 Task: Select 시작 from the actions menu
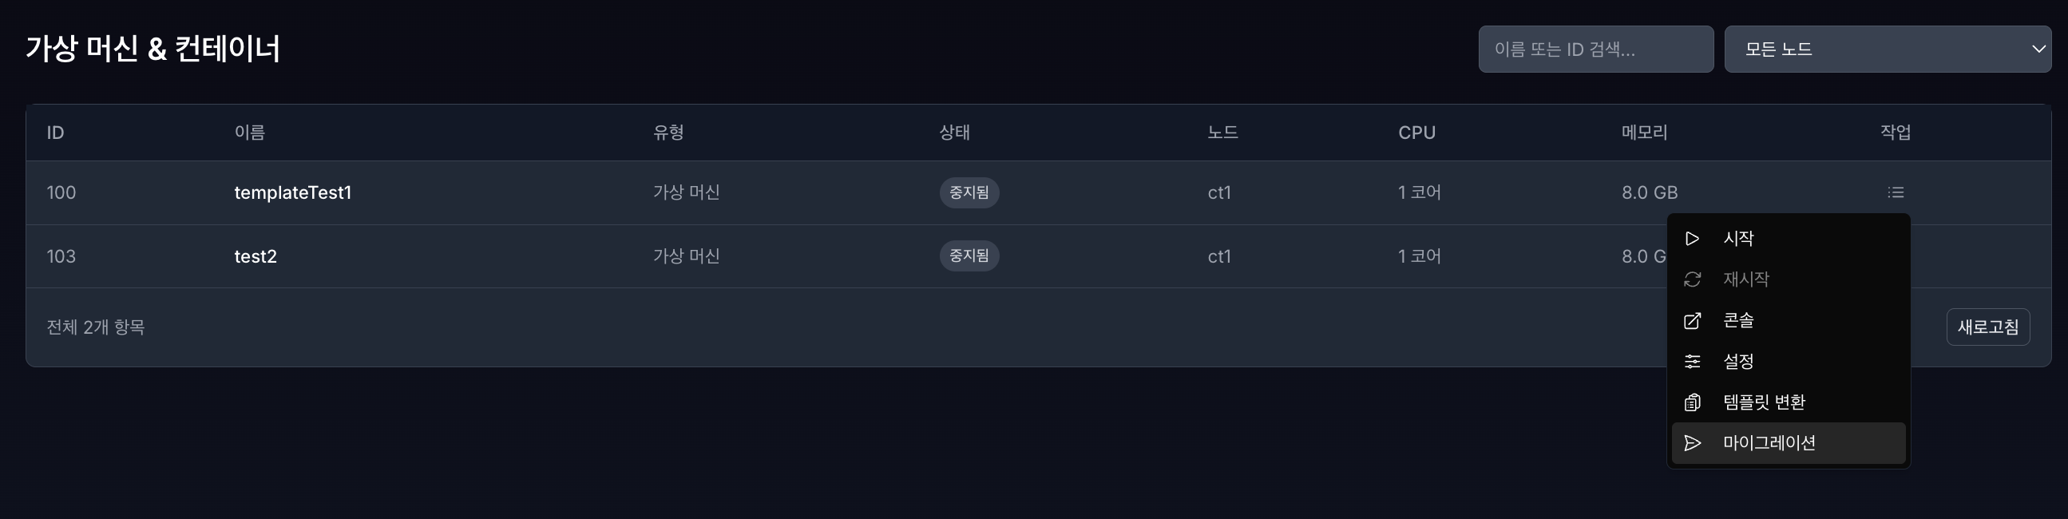pyautogui.click(x=1738, y=238)
